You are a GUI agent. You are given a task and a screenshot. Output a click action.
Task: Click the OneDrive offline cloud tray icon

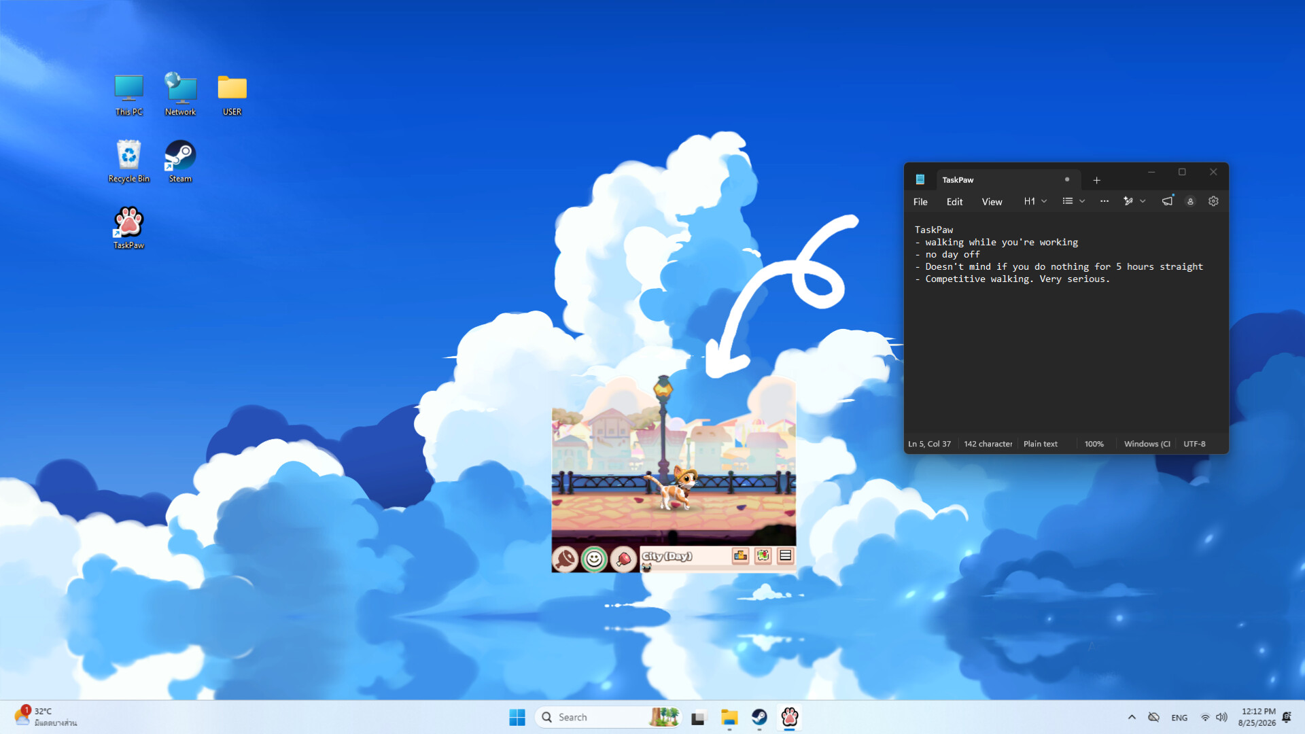coord(1153,717)
